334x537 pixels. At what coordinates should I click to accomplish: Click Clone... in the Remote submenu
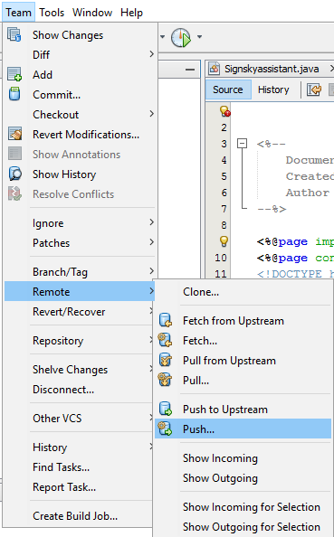tap(201, 292)
